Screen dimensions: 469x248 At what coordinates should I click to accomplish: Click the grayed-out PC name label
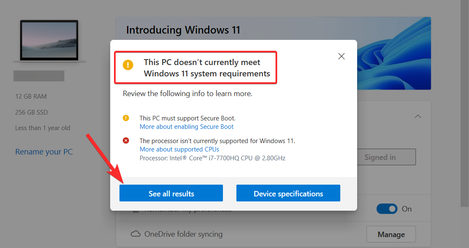(39, 76)
